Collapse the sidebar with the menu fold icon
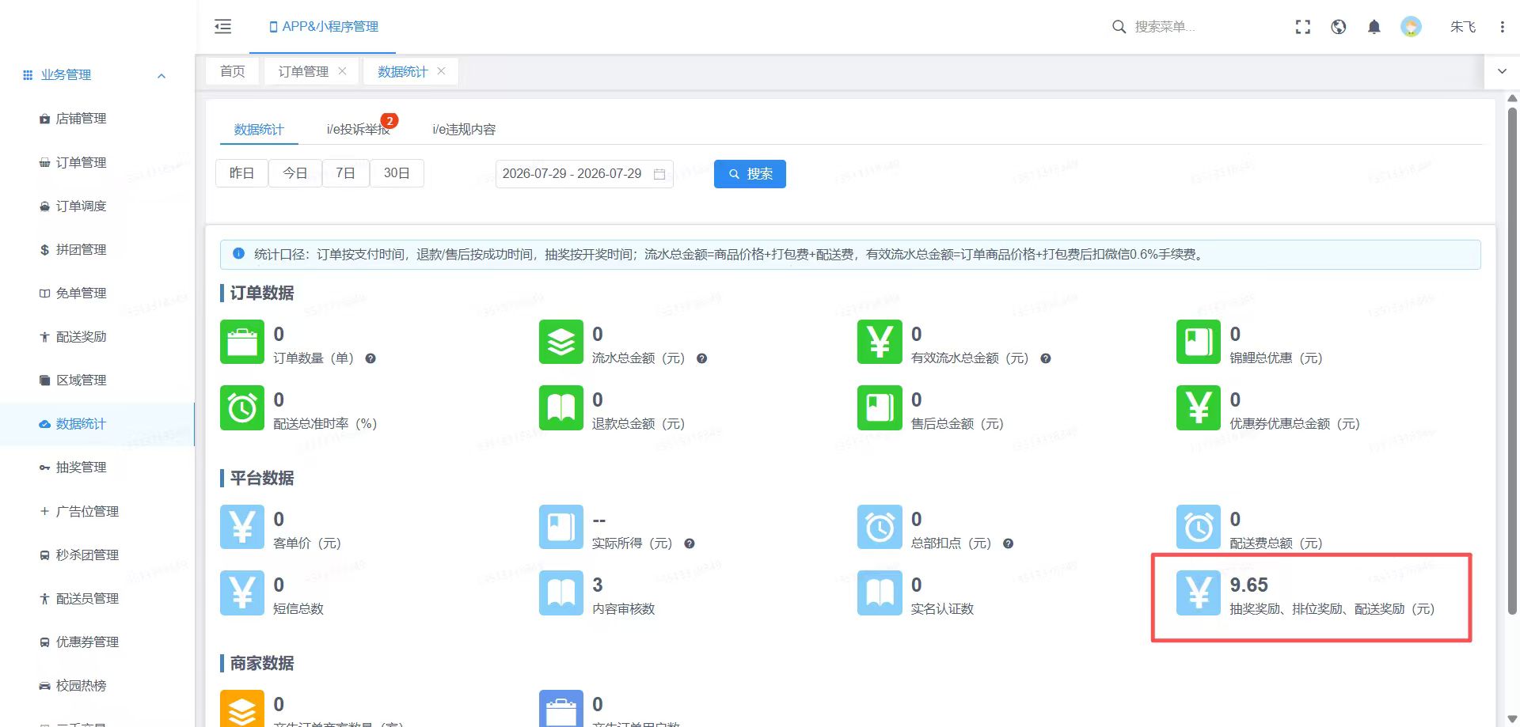 coord(223,26)
